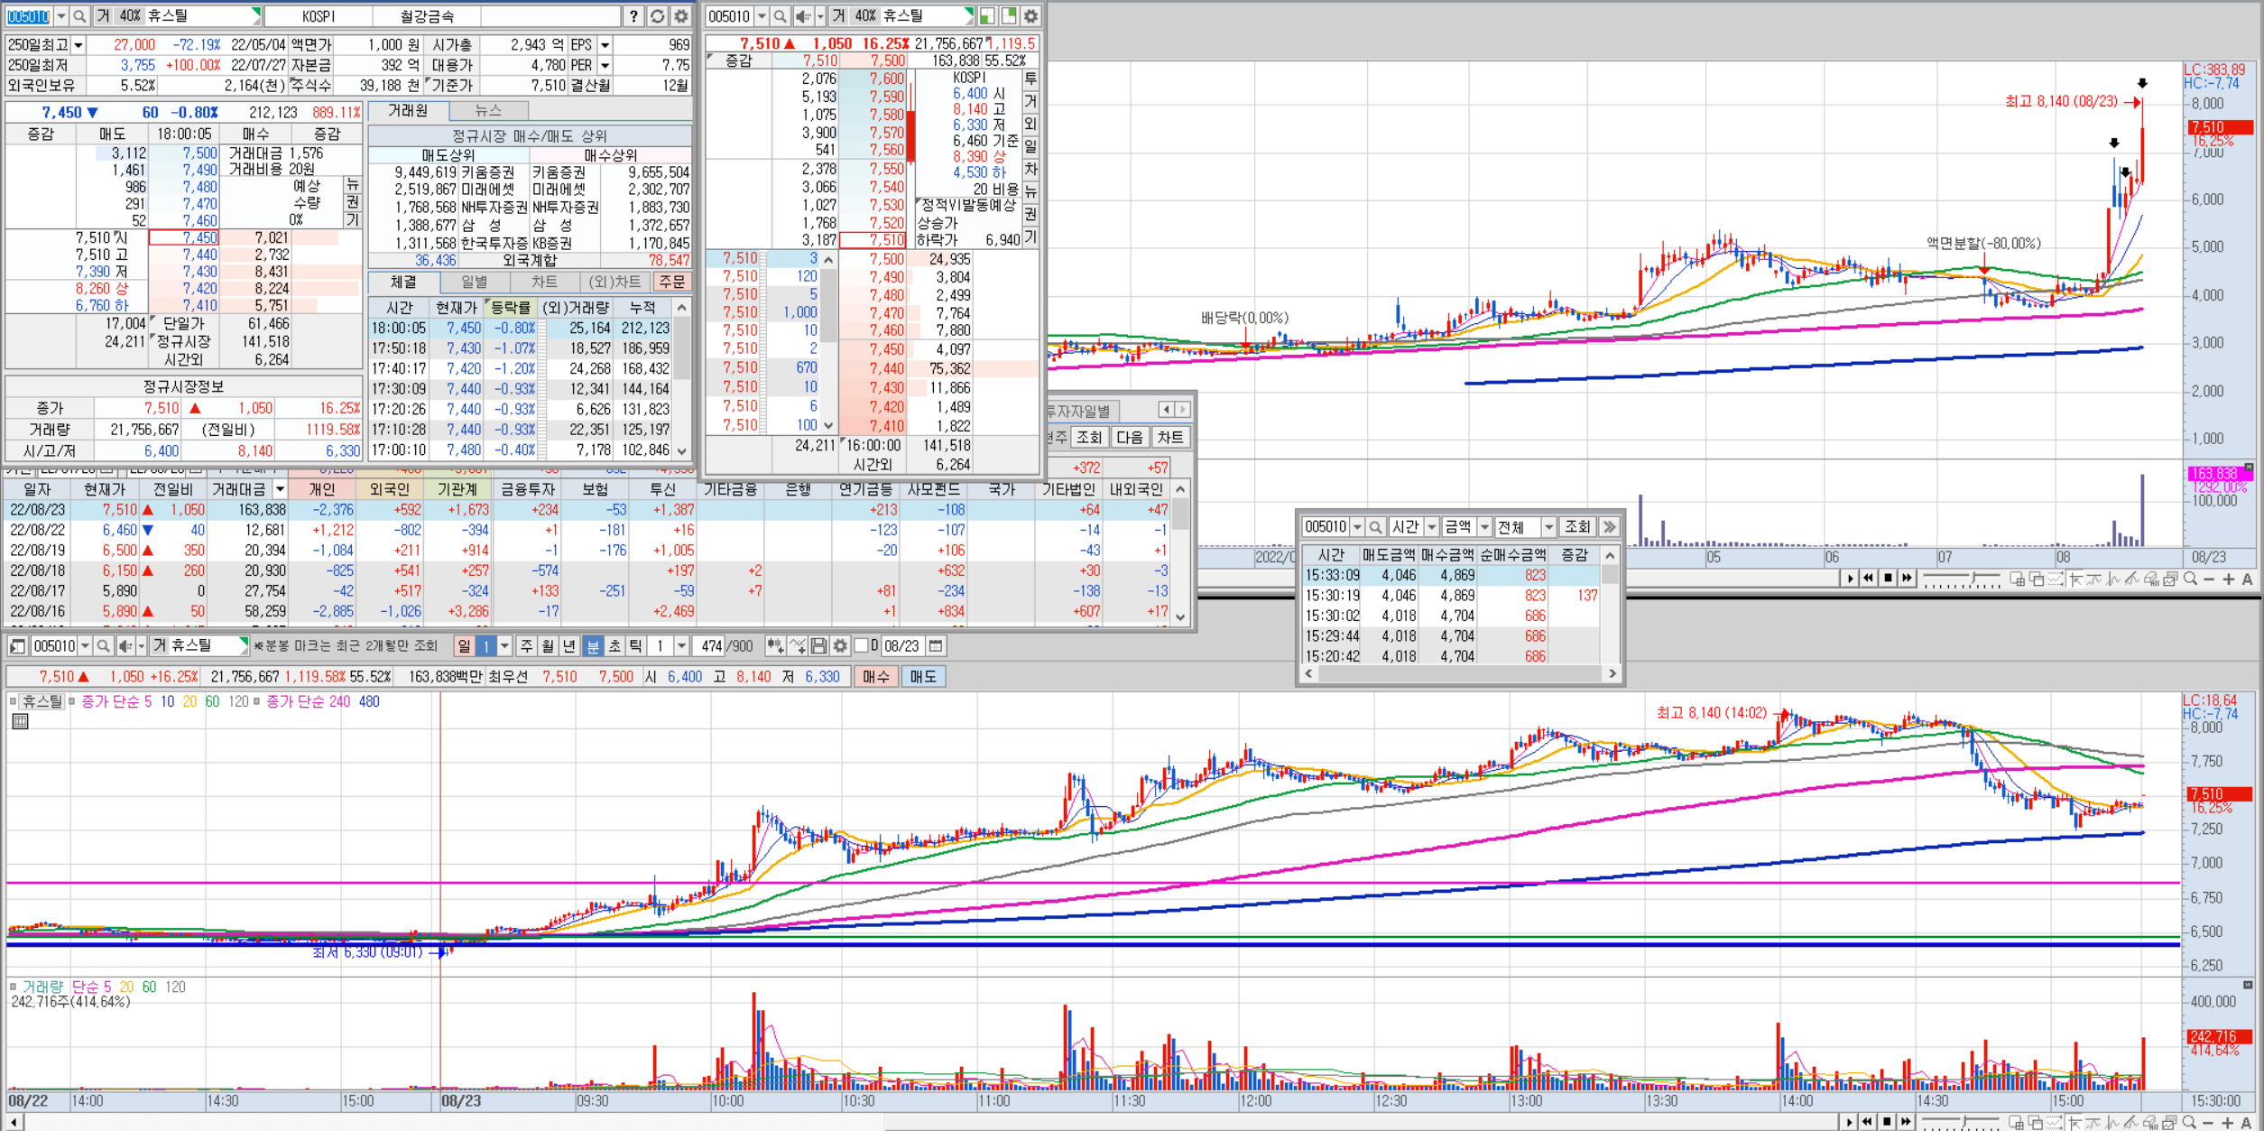Open the 시간 dropdown in the popup window
This screenshot has height=1131, width=2264.
[1431, 527]
